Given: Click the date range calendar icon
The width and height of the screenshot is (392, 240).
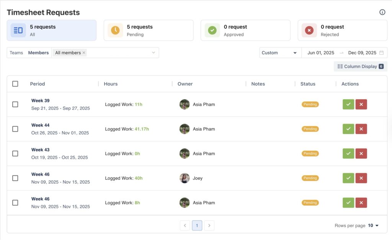Looking at the screenshot, I should coord(381,53).
